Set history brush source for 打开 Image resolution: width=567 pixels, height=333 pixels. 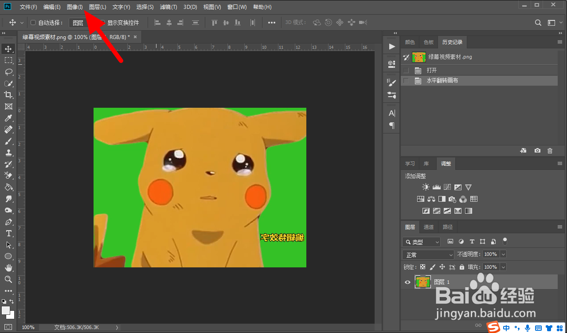pos(406,71)
